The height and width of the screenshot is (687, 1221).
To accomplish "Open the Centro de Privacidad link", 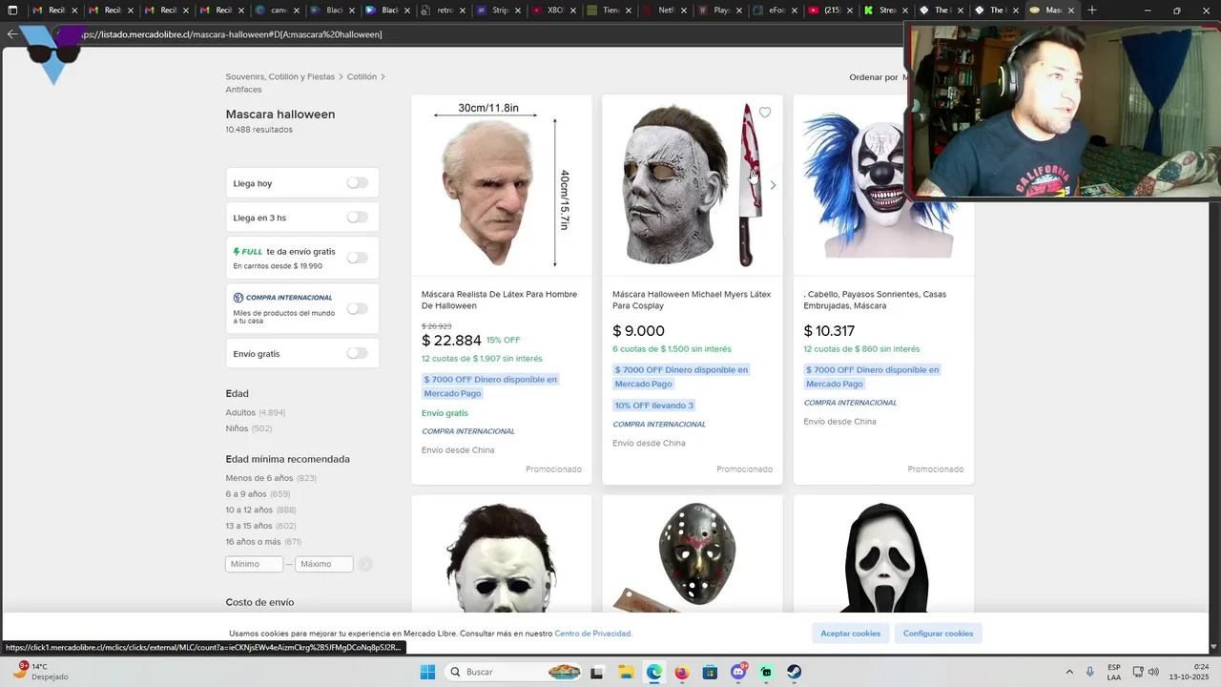I will click(593, 634).
